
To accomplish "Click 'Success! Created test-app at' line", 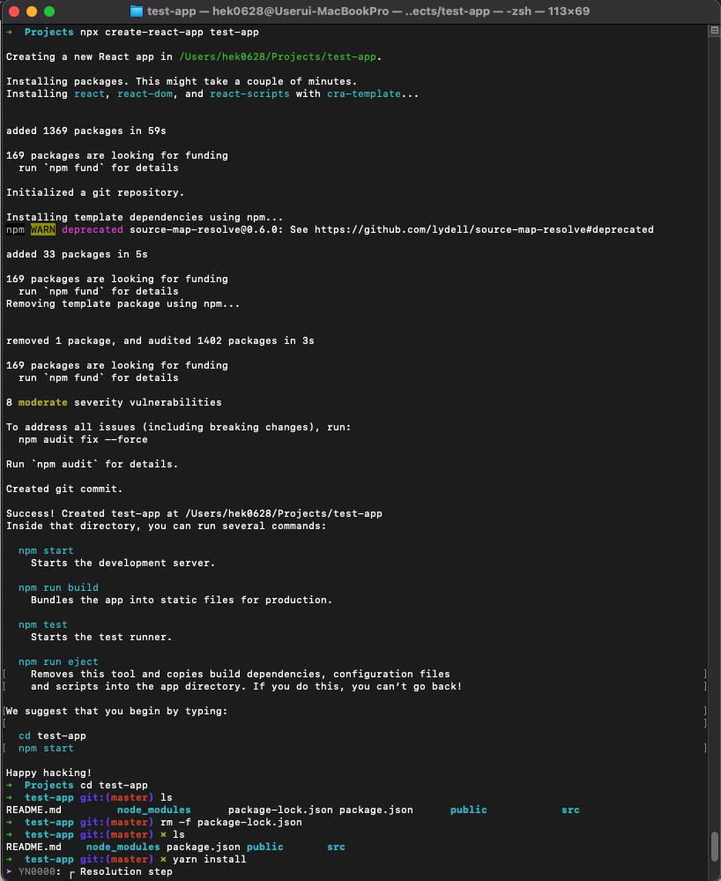I will tap(194, 513).
